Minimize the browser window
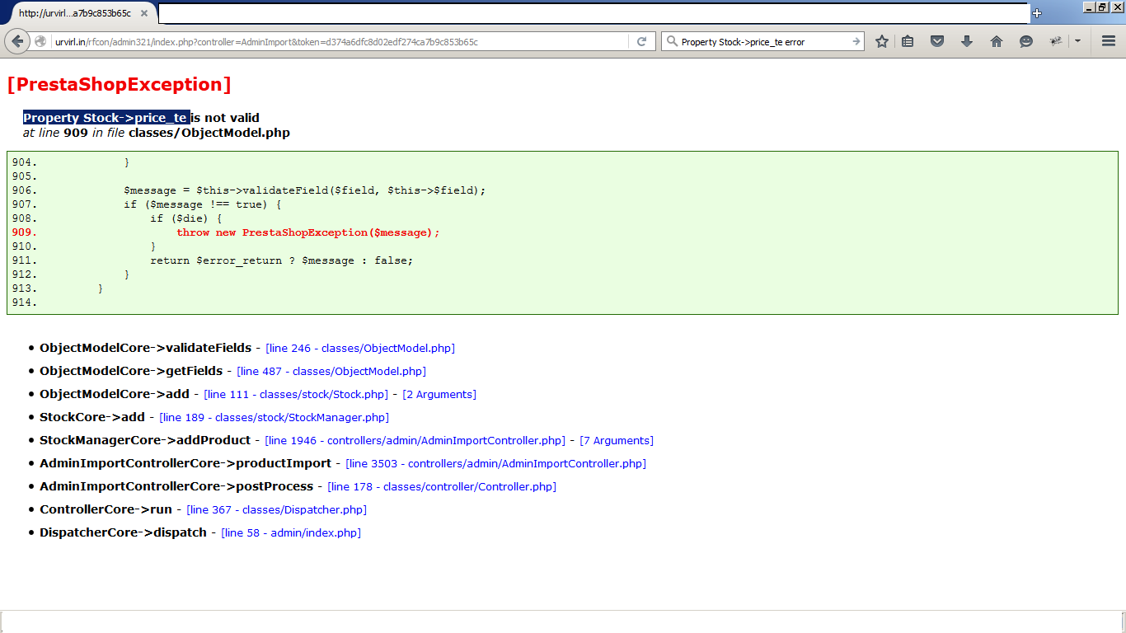This screenshot has width=1126, height=633. click(1089, 7)
